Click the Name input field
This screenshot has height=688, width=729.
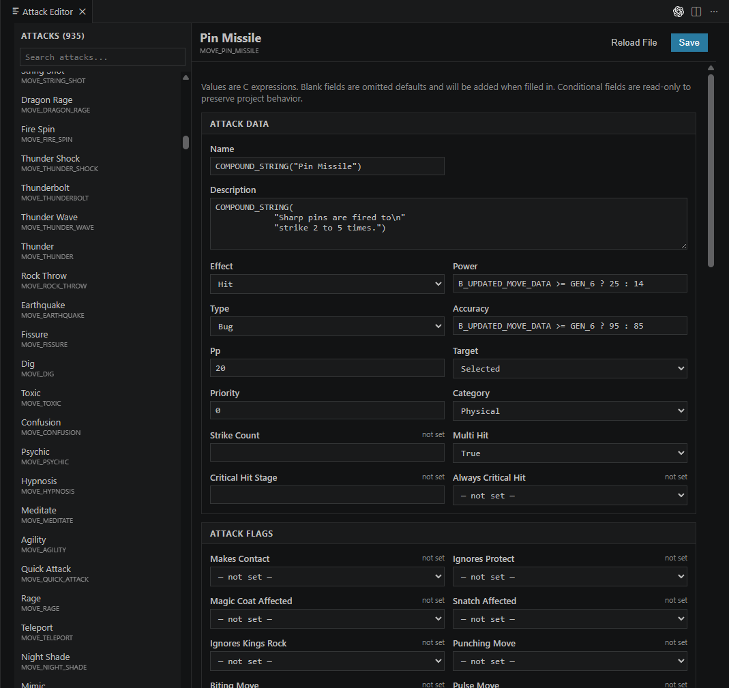pyautogui.click(x=327, y=166)
